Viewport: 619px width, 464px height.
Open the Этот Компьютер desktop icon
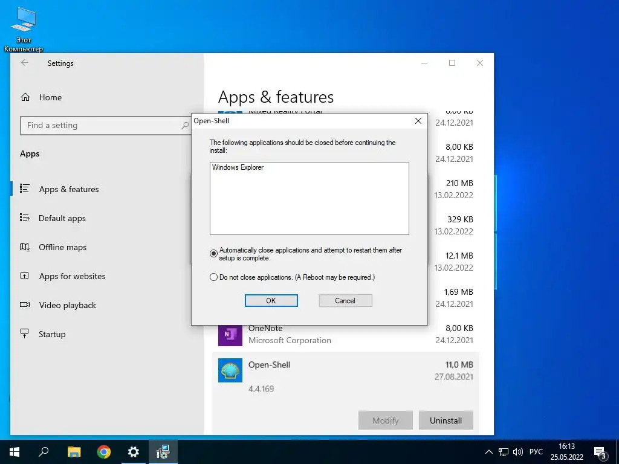[x=24, y=30]
